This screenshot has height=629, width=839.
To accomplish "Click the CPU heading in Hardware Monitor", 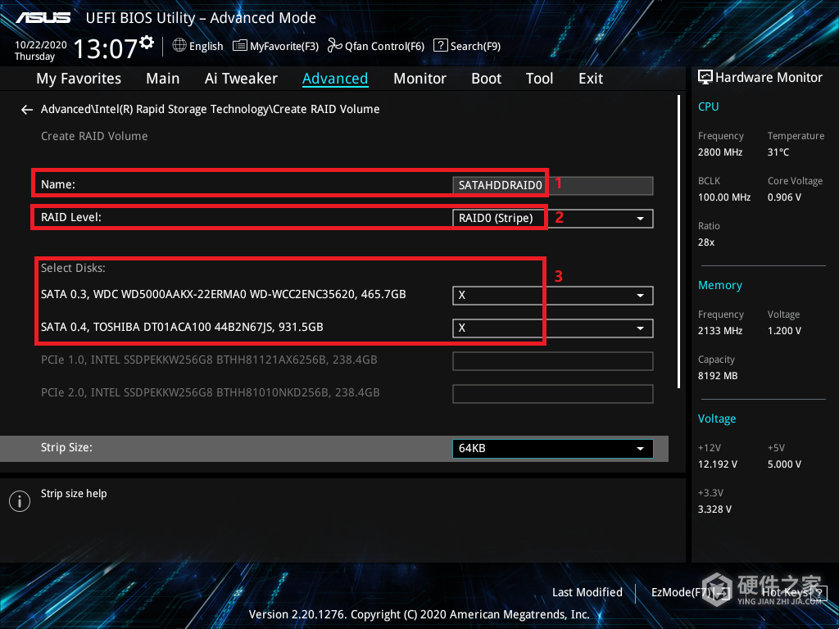I will tap(709, 106).
